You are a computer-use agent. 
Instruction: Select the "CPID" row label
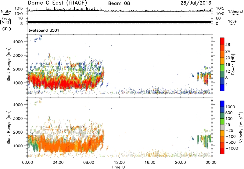[7, 29]
